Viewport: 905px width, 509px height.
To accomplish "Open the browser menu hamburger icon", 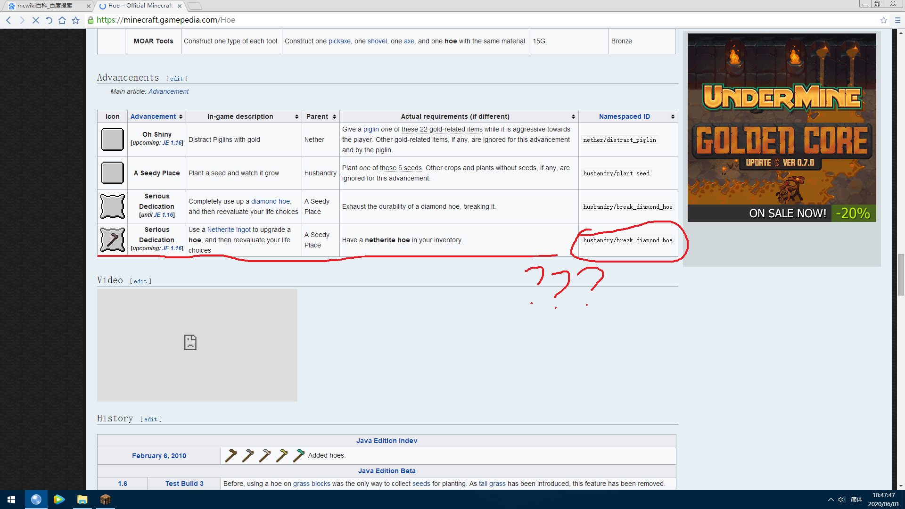I will (x=897, y=20).
